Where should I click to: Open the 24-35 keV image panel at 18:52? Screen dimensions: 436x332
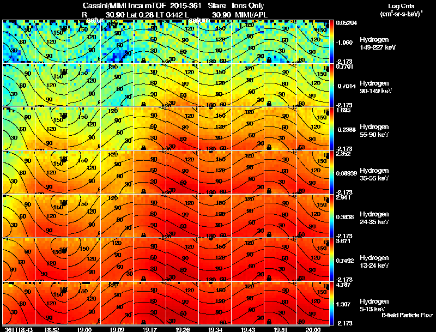[51, 216]
